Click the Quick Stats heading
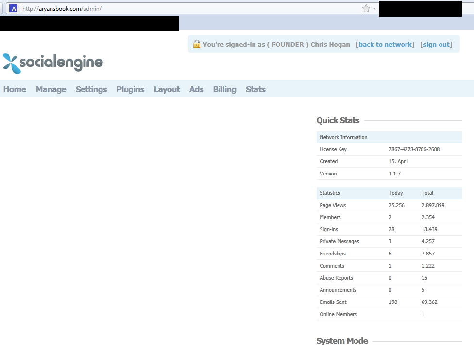Screen dimensions: 474x350 pyautogui.click(x=338, y=120)
